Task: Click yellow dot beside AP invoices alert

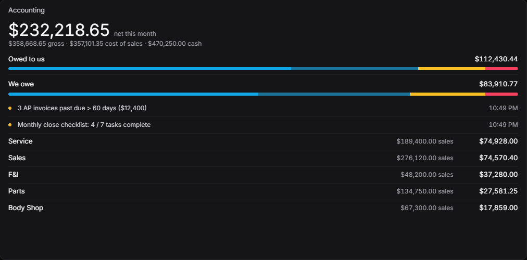Action: (10, 108)
